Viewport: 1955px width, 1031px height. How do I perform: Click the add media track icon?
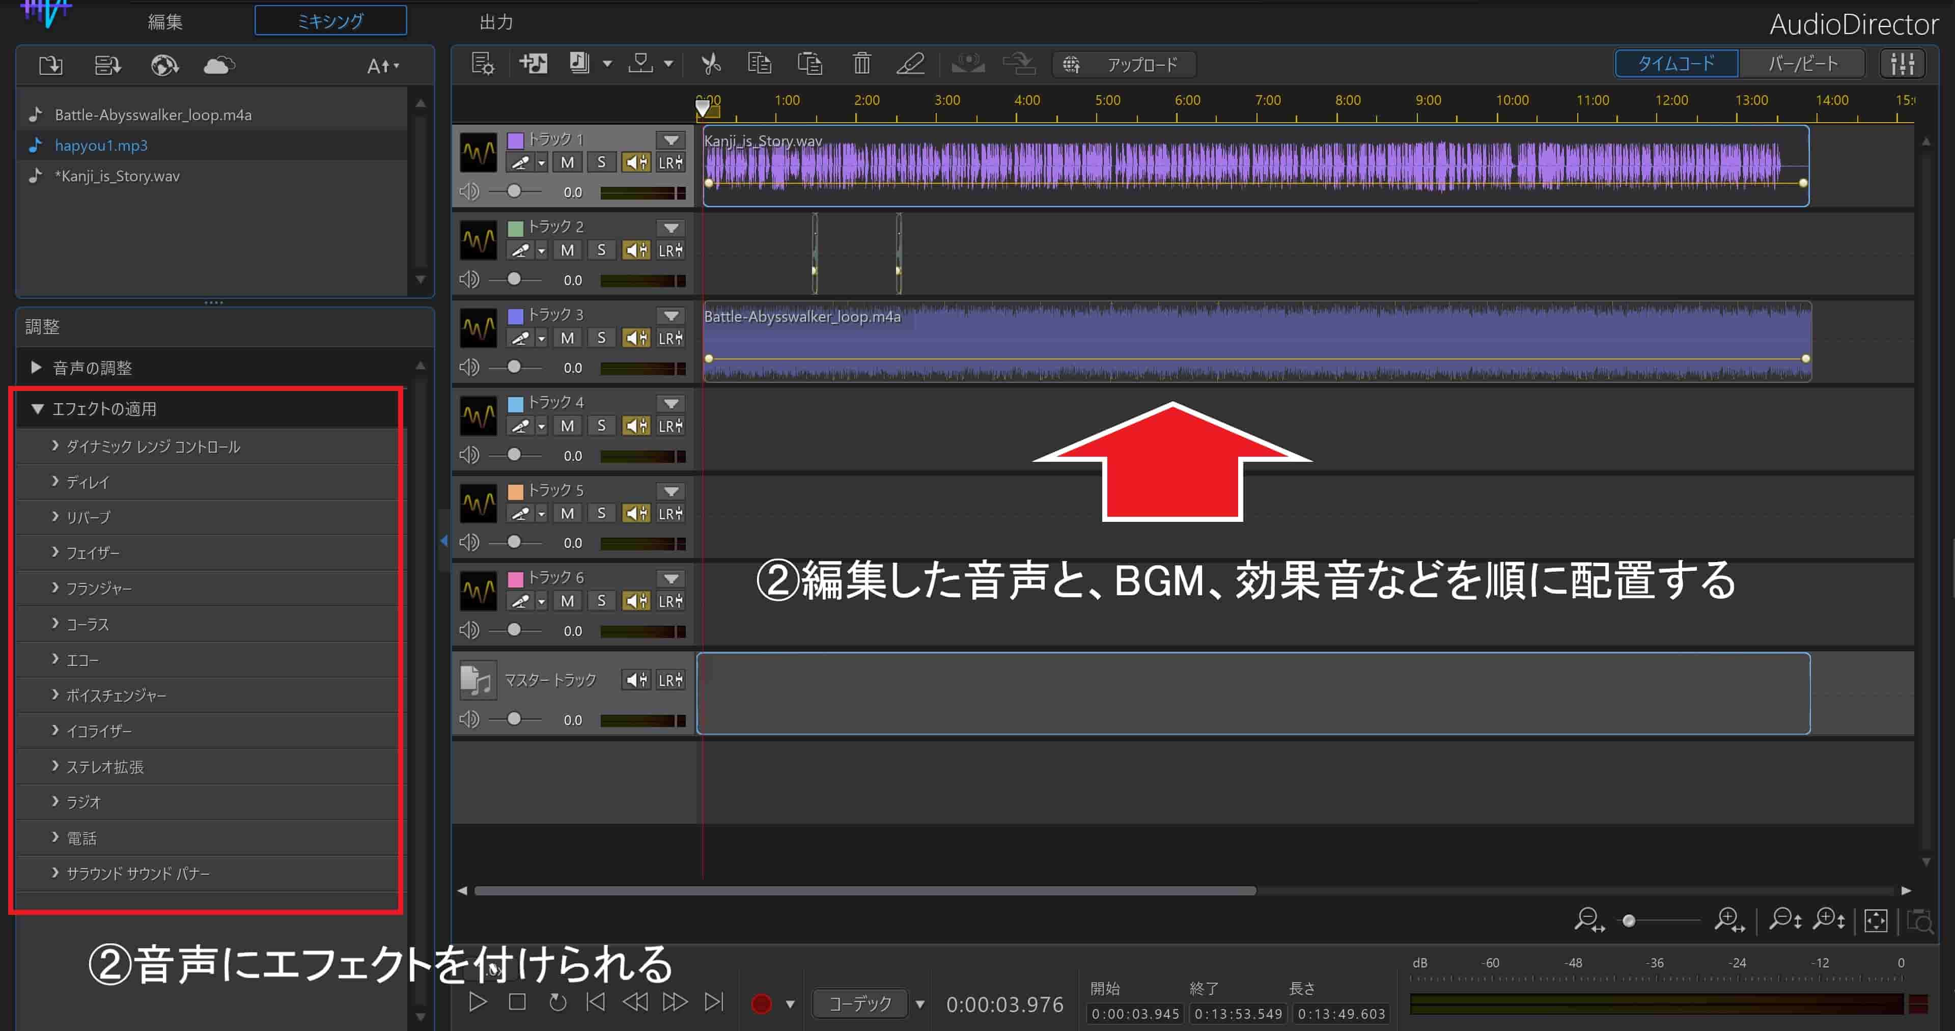coord(534,64)
